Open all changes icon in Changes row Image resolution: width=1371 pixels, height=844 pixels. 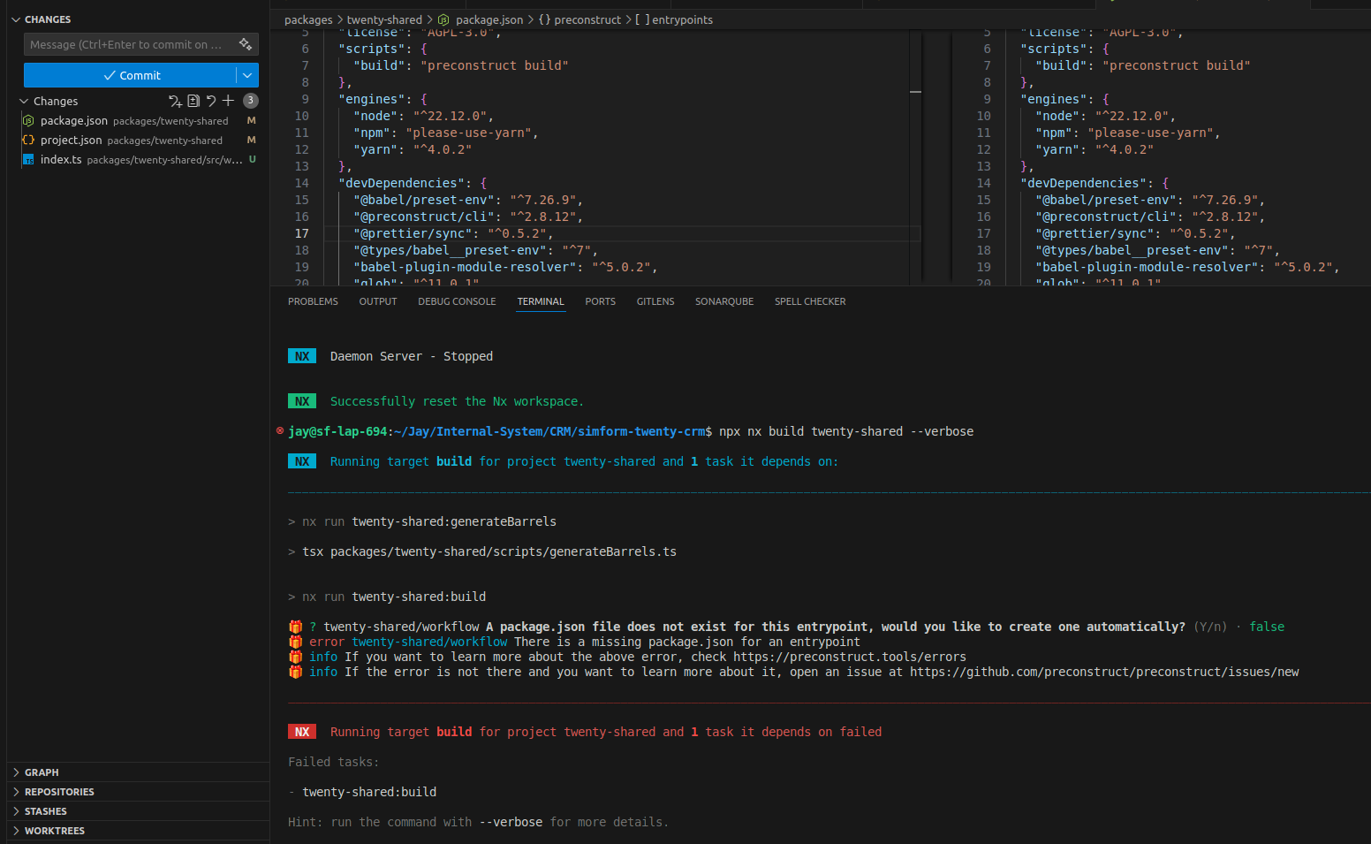point(193,101)
